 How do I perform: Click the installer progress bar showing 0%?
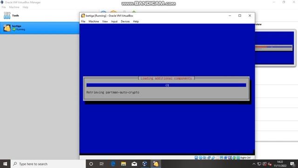[x=166, y=85]
